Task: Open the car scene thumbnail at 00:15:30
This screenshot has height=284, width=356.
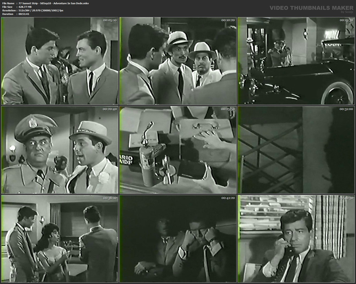Action: coord(296,61)
